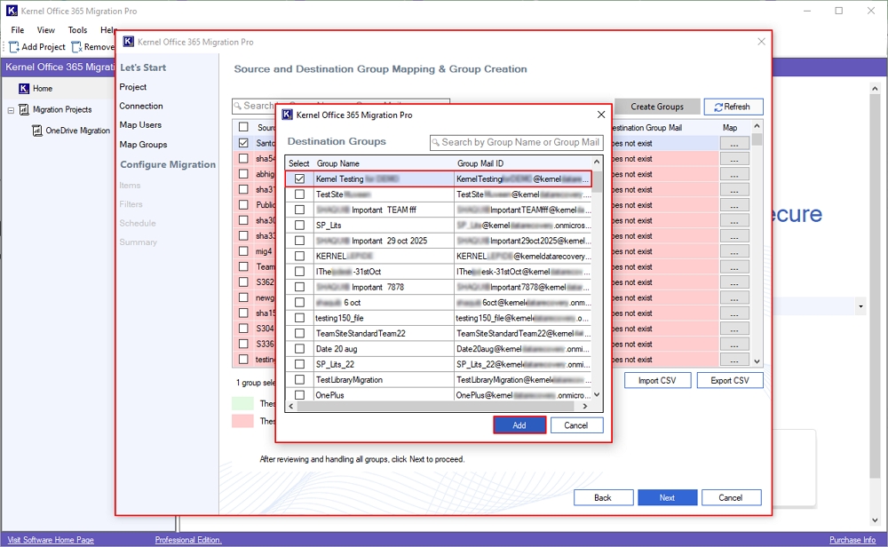Click the Add button
The image size is (888, 547).
(x=519, y=425)
